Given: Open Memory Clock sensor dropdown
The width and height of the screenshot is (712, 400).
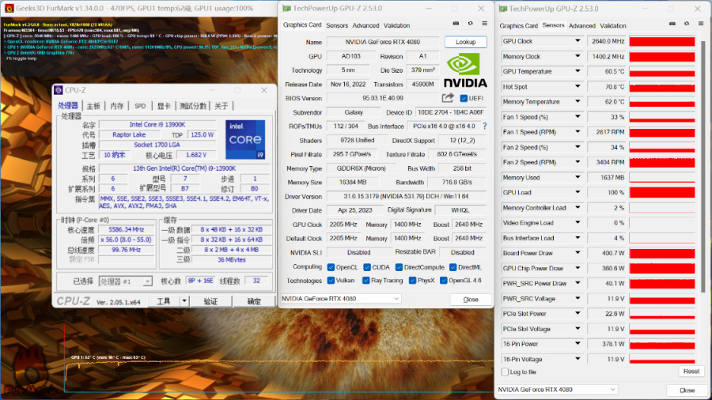Looking at the screenshot, I should point(578,56).
